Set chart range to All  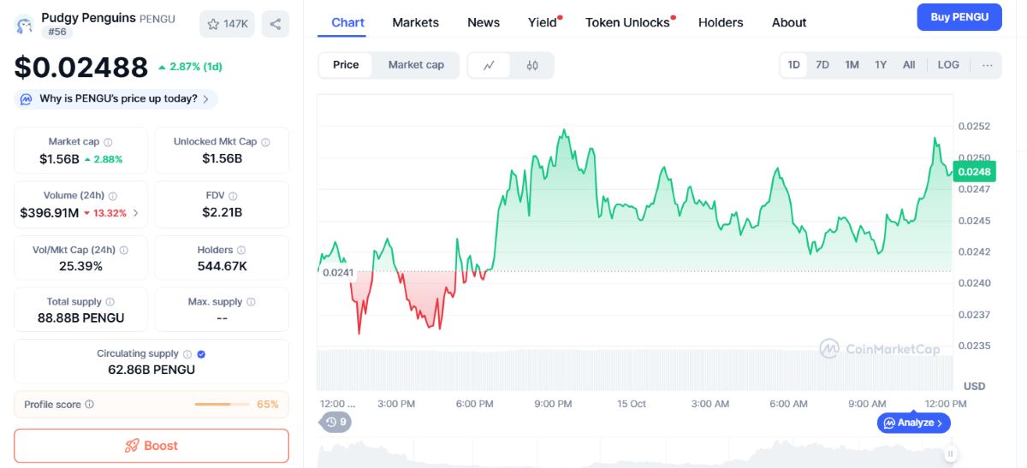pos(909,65)
